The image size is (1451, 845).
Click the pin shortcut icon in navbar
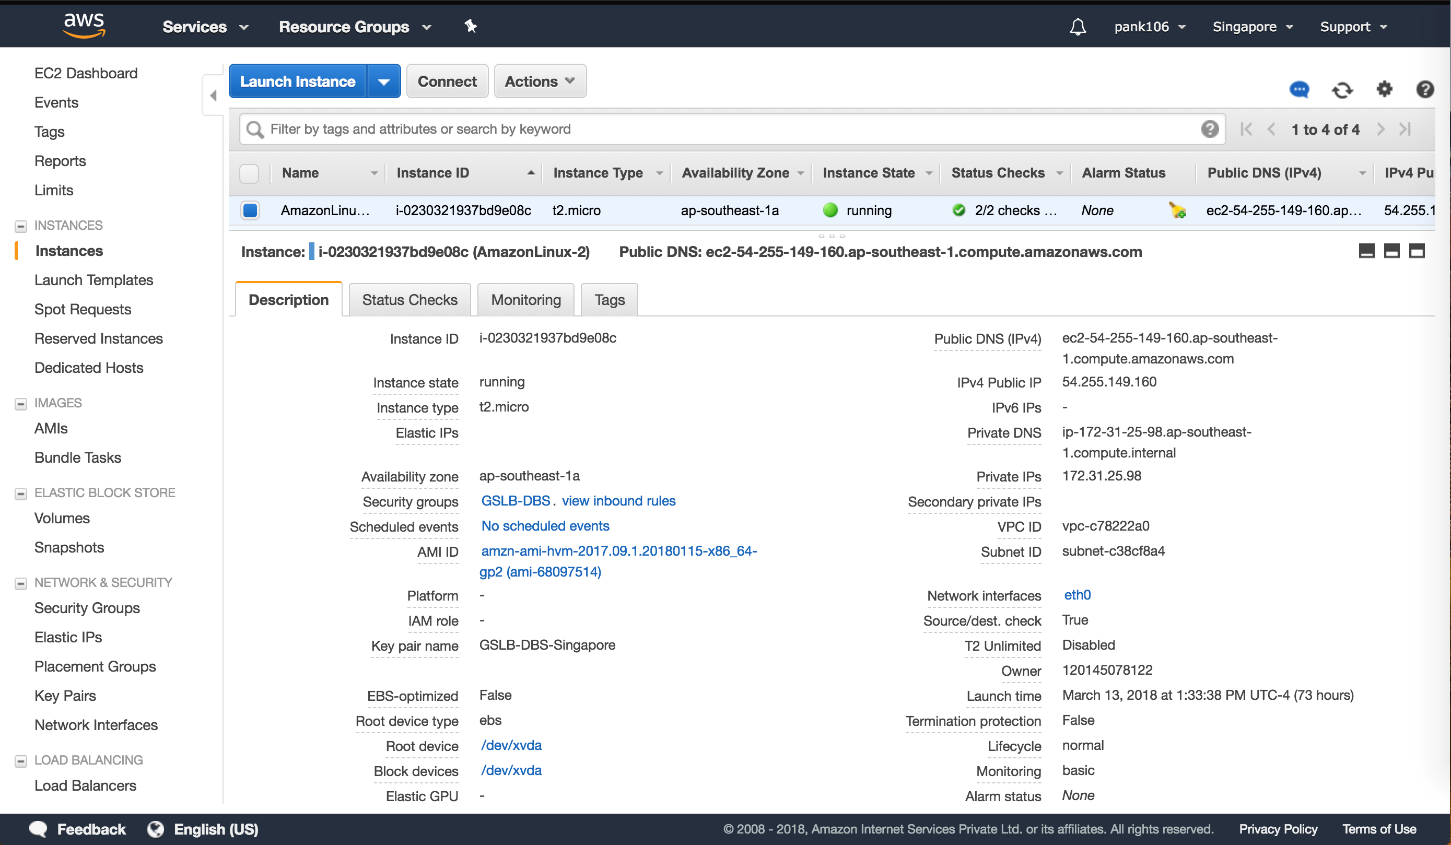[x=471, y=27]
